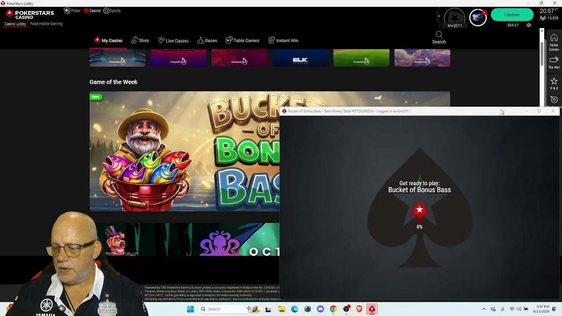The width and height of the screenshot is (562, 316).
Task: Select the Casino product tab
Action: (x=92, y=11)
